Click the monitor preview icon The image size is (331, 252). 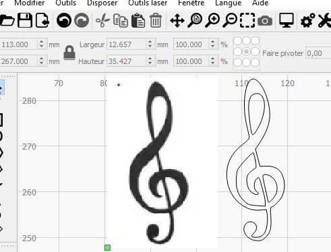(287, 20)
